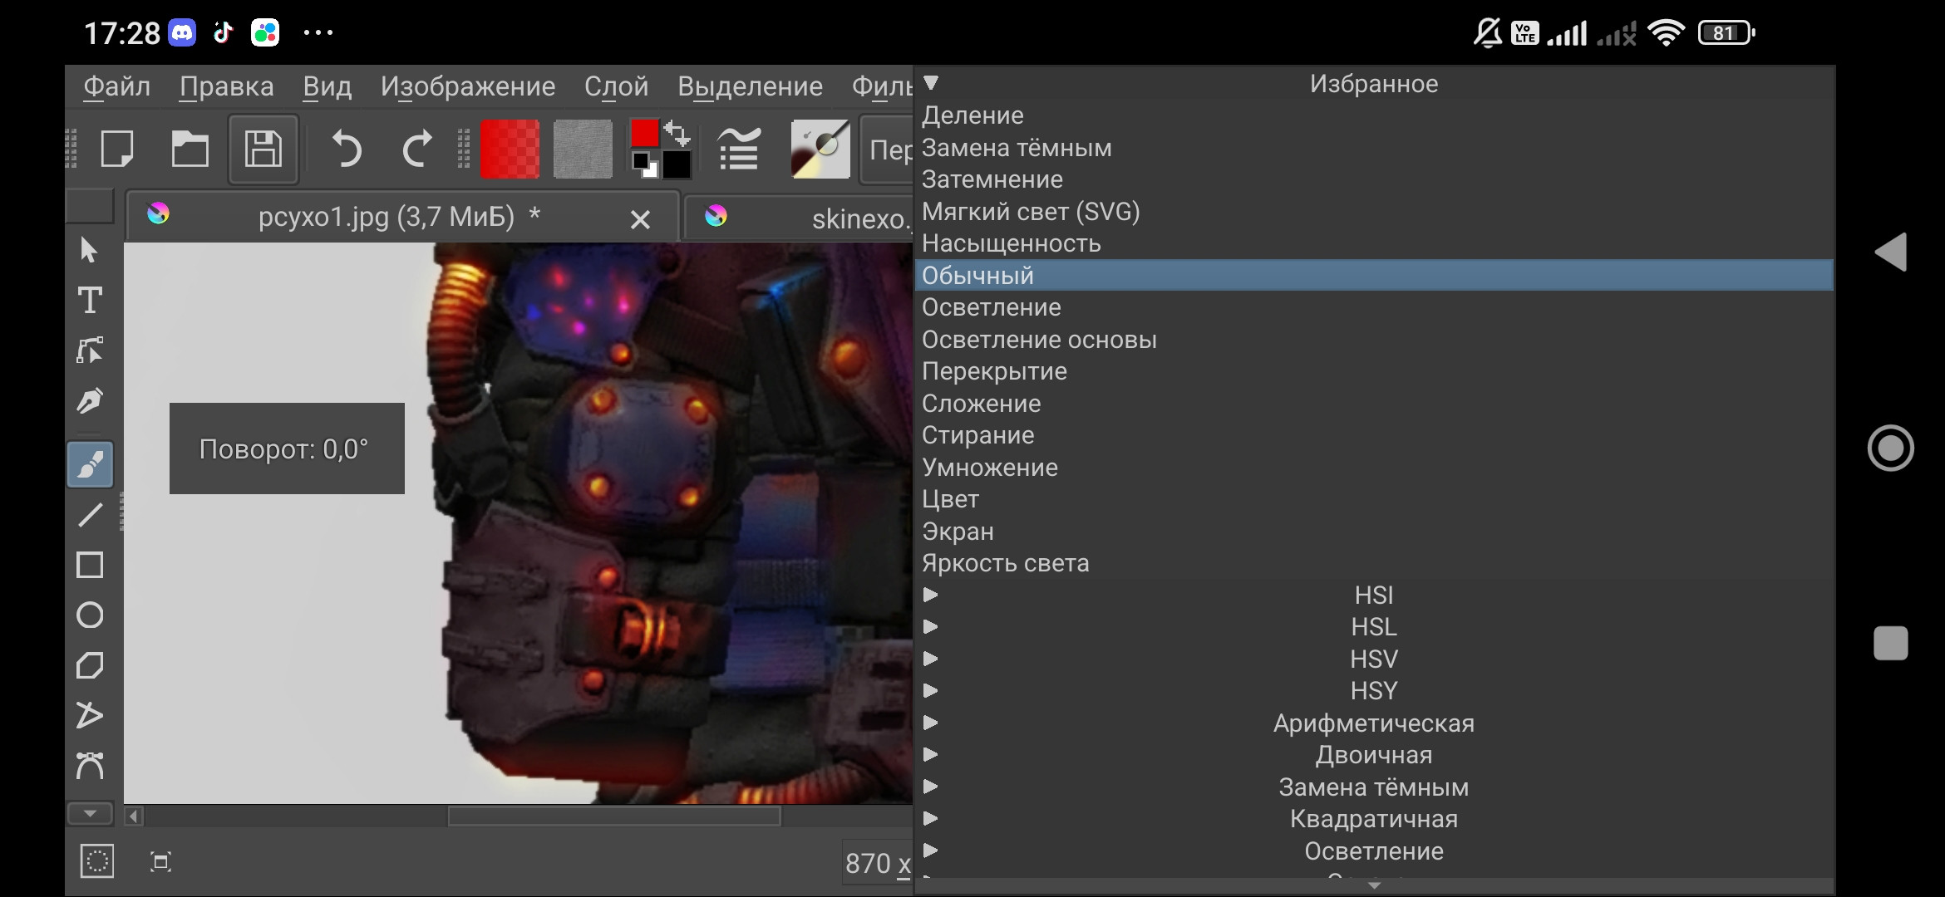This screenshot has height=897, width=1945.
Task: Open the Изображение menu
Action: 468,86
